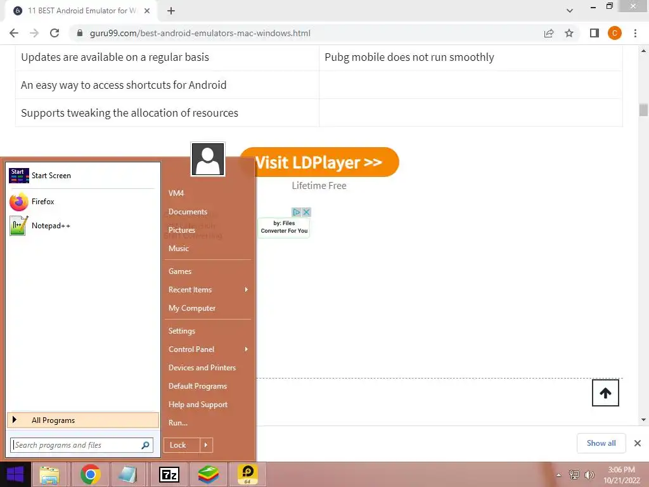Click Visit LDPlayer >> button
Screen dimensions: 649x487
319,162
